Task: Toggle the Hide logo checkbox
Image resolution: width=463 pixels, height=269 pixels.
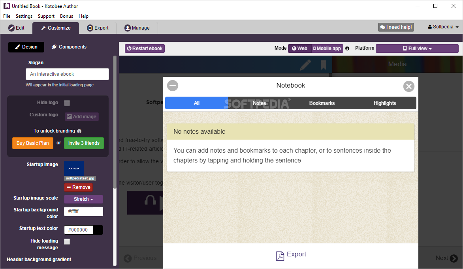Action: coord(67,103)
